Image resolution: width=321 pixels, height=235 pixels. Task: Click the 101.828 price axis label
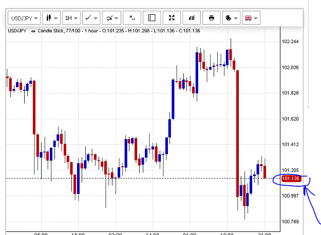pos(290,93)
